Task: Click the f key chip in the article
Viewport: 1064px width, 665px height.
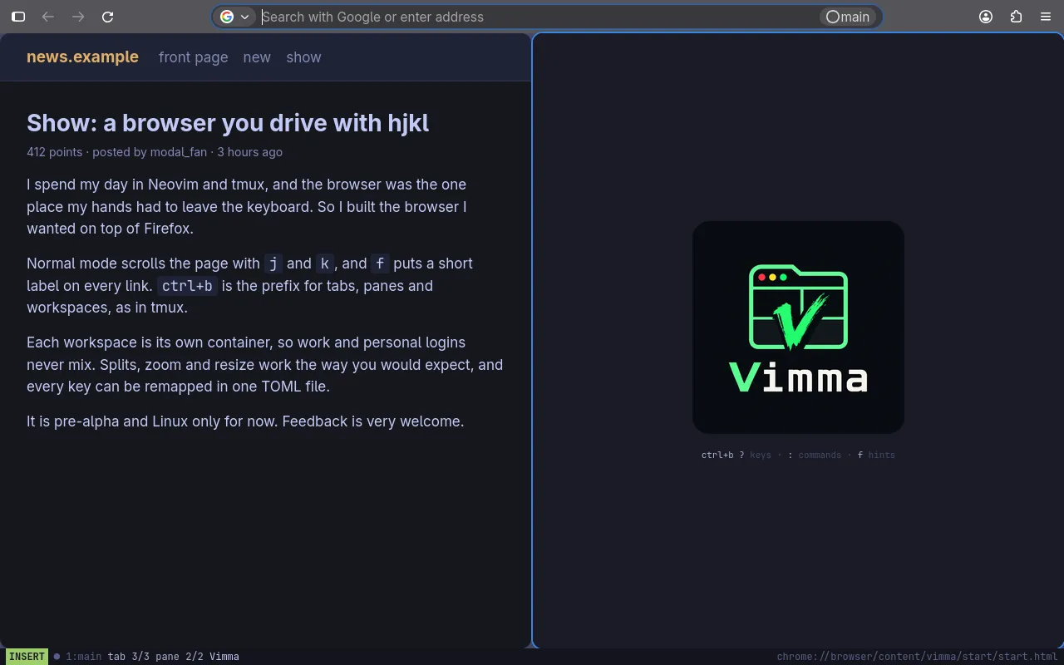Action: pyautogui.click(x=380, y=264)
